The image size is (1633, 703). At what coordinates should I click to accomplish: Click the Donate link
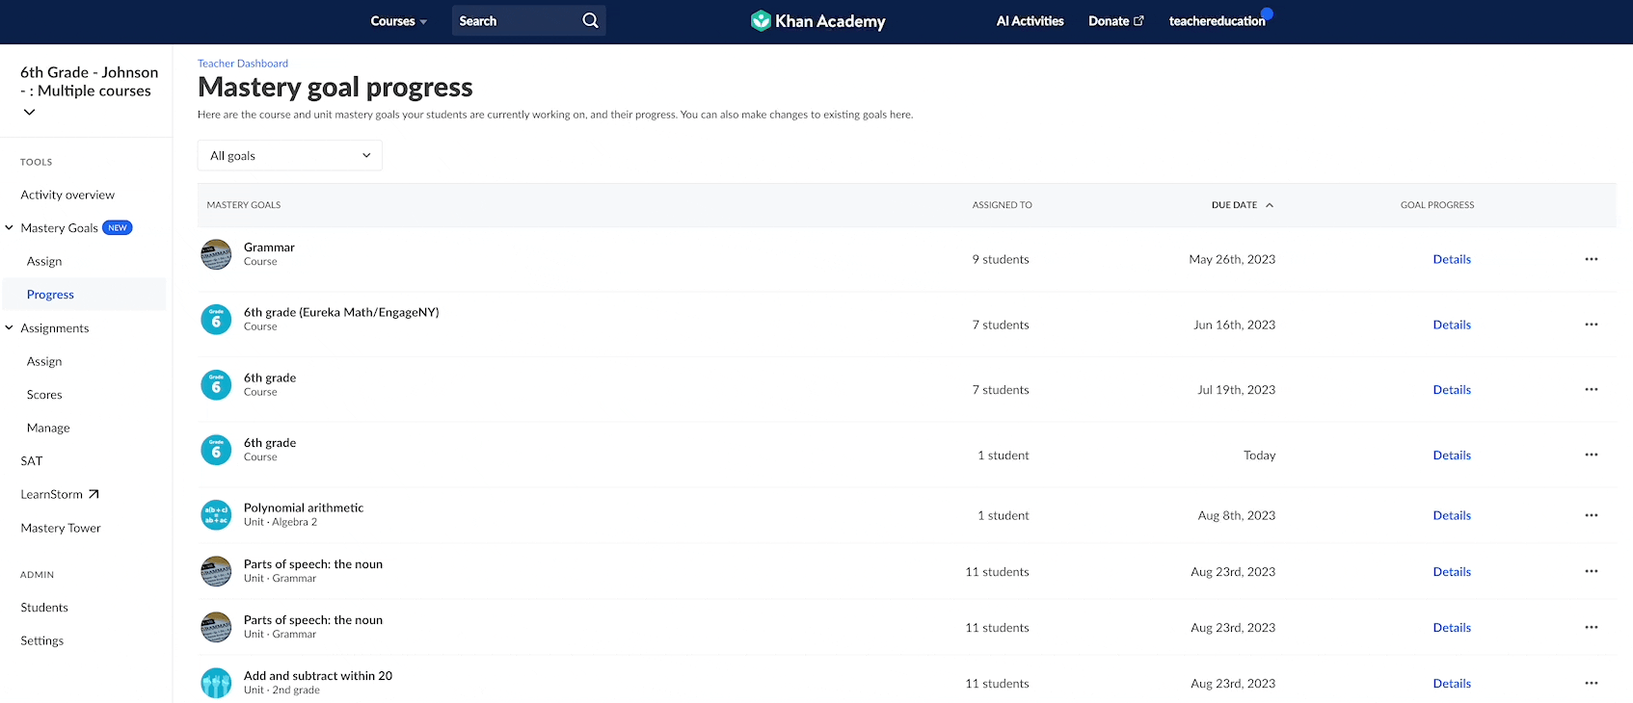[1109, 21]
